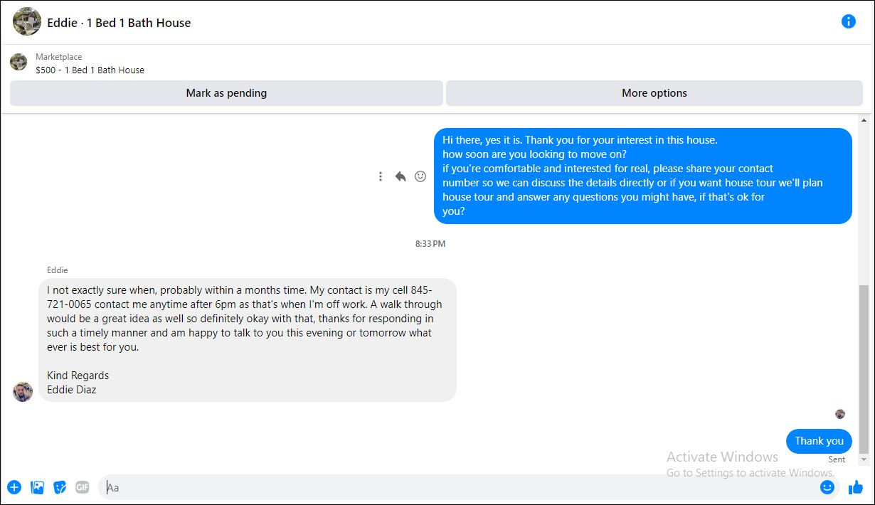Open the $500 1 Bed 1 Bath House listing
The height and width of the screenshot is (505, 875).
[x=90, y=70]
